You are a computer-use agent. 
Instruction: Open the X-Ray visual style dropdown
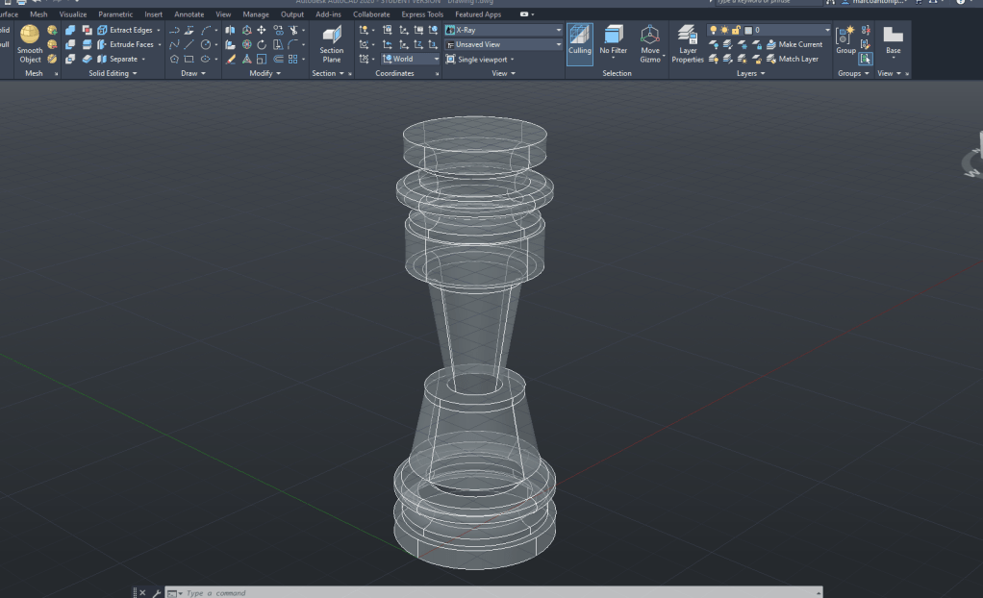503,30
